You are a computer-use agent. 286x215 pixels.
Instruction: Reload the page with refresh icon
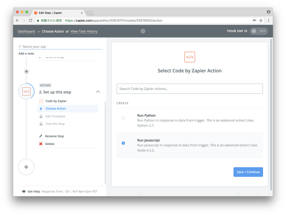tap(30, 20)
